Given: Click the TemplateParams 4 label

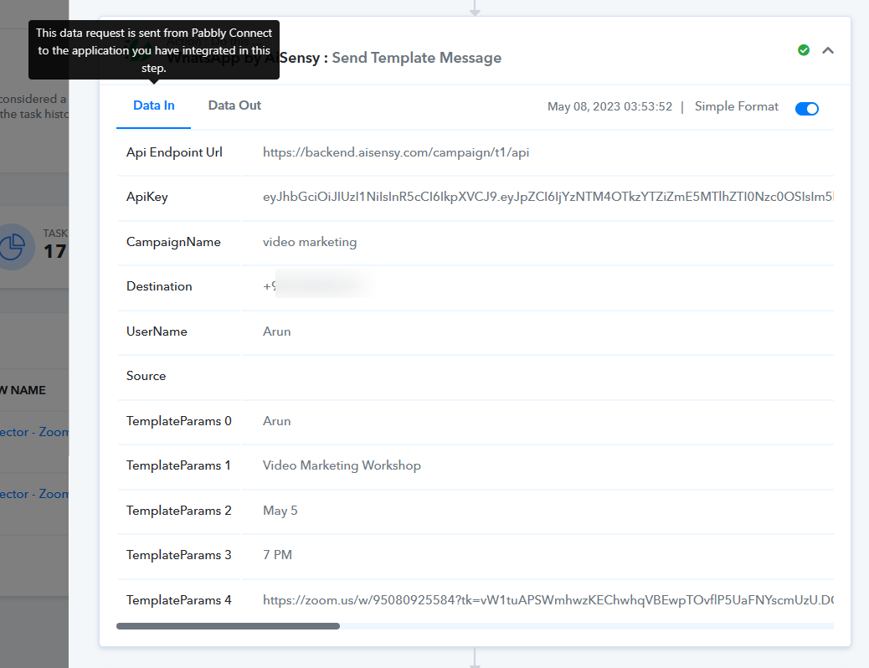Looking at the screenshot, I should 178,600.
